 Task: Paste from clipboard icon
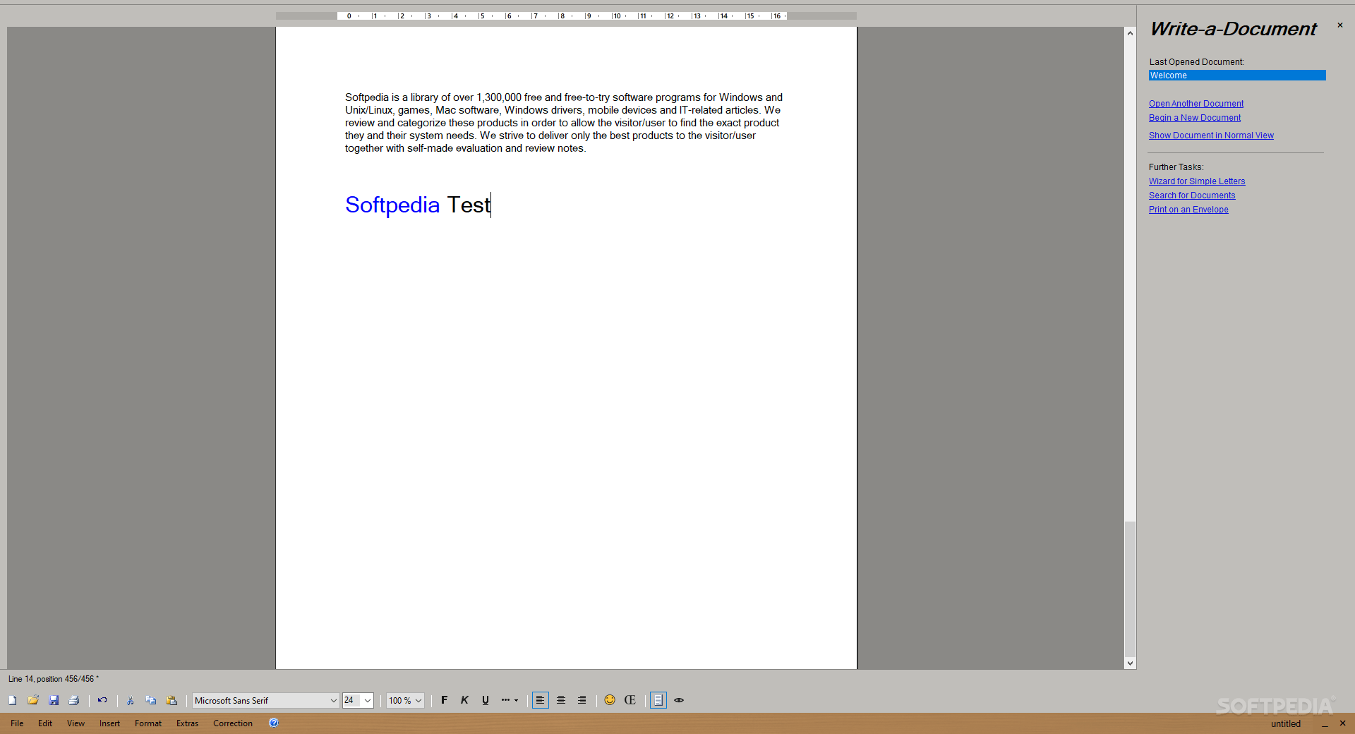171,700
